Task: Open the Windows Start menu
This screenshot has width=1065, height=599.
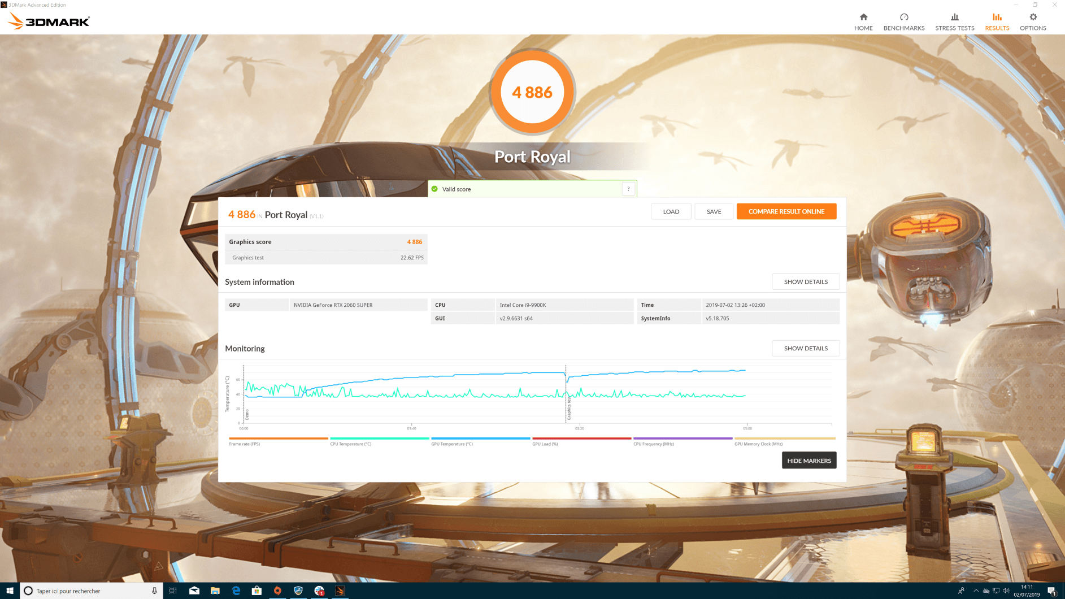Action: 10,591
